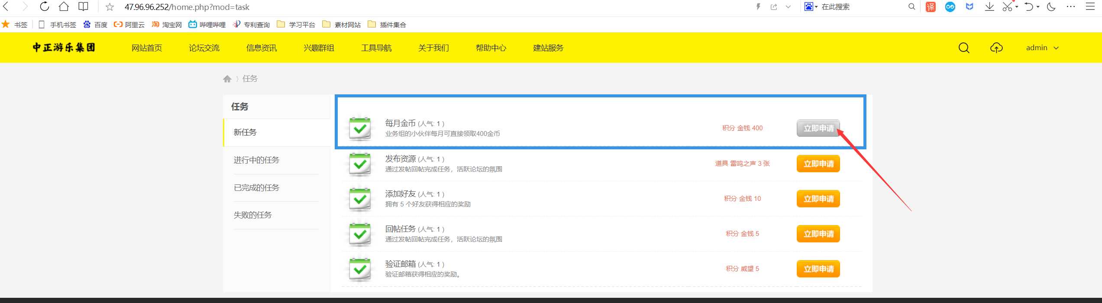Apply for the 添加好友 task
This screenshot has width=1102, height=303.
[x=818, y=199]
